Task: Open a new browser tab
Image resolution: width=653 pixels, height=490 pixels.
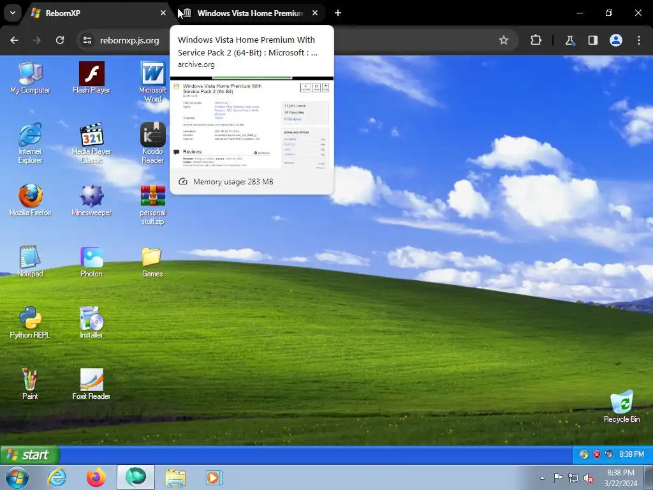Action: (x=338, y=13)
